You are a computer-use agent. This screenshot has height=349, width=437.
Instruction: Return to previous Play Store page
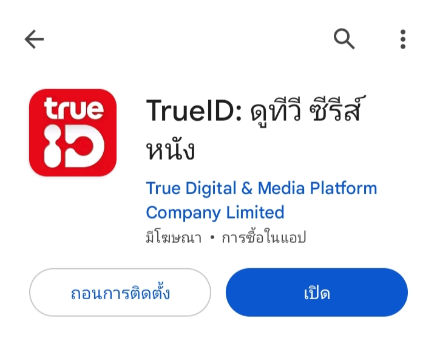click(34, 39)
